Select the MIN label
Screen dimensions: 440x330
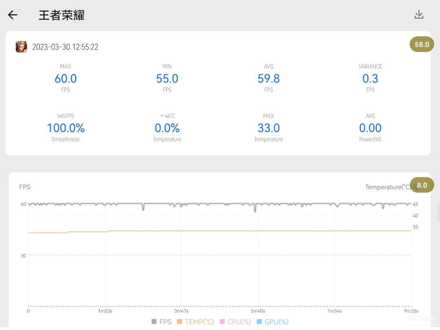tap(167, 67)
